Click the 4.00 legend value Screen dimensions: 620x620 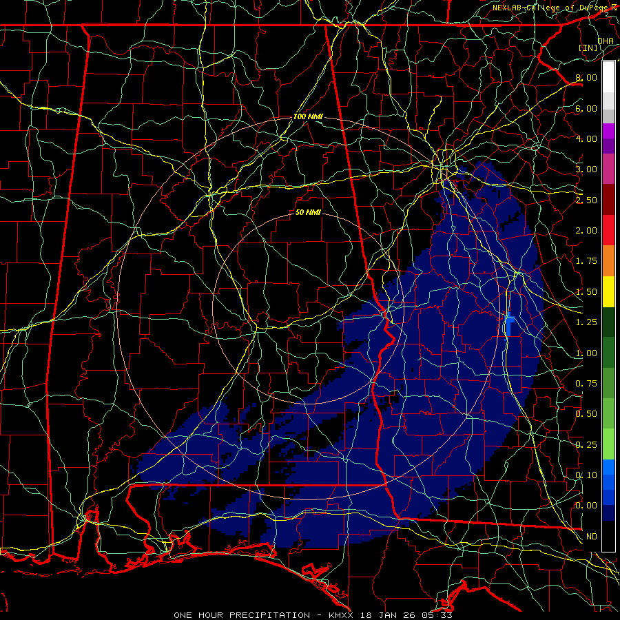click(586, 138)
